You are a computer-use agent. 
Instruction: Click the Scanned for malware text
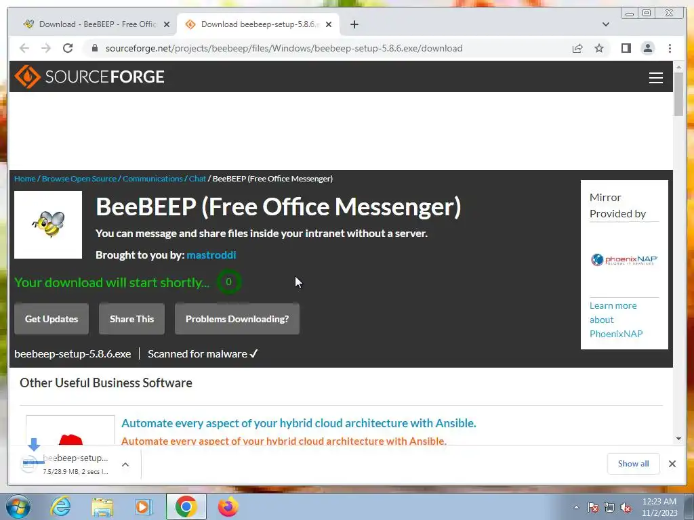tap(203, 354)
